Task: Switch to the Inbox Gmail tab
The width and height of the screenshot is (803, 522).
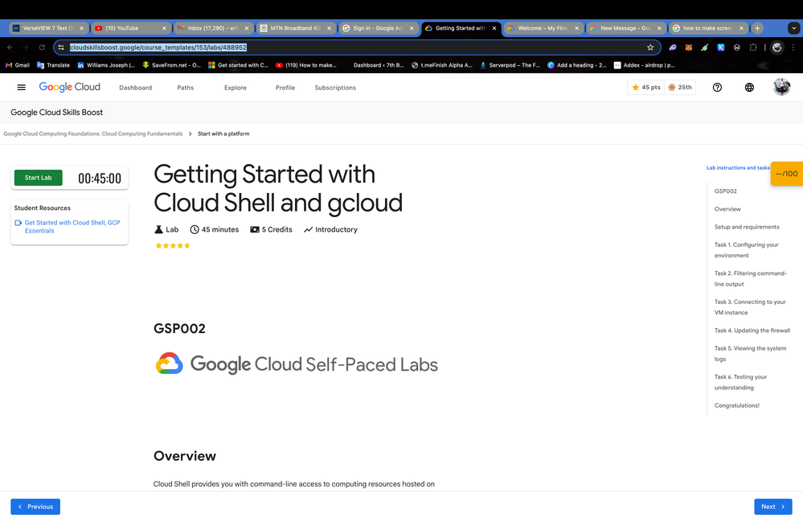Action: (x=212, y=28)
